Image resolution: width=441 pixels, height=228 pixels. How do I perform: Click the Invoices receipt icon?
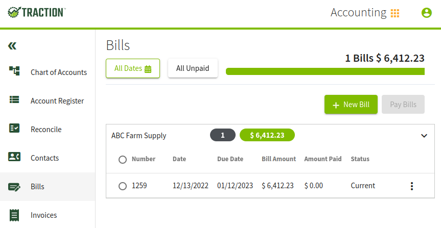point(14,215)
